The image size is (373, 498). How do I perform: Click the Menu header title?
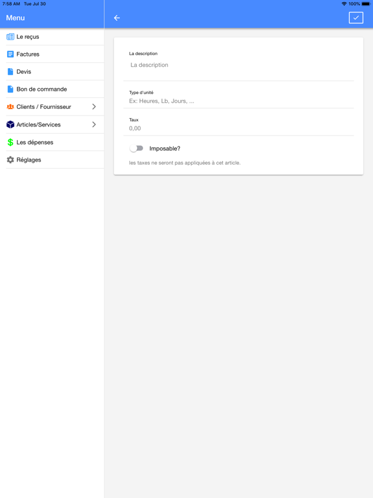click(x=16, y=18)
